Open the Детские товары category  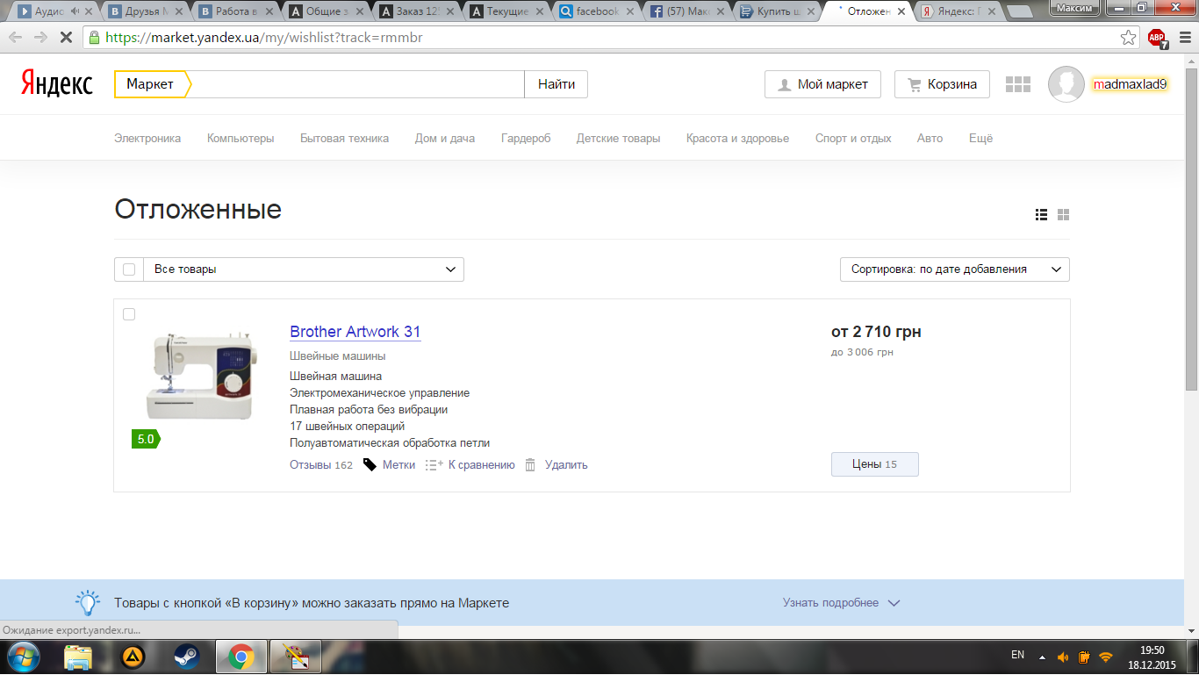(618, 139)
